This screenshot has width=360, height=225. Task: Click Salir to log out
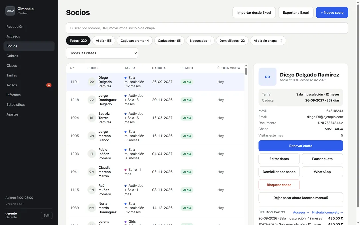(47, 215)
